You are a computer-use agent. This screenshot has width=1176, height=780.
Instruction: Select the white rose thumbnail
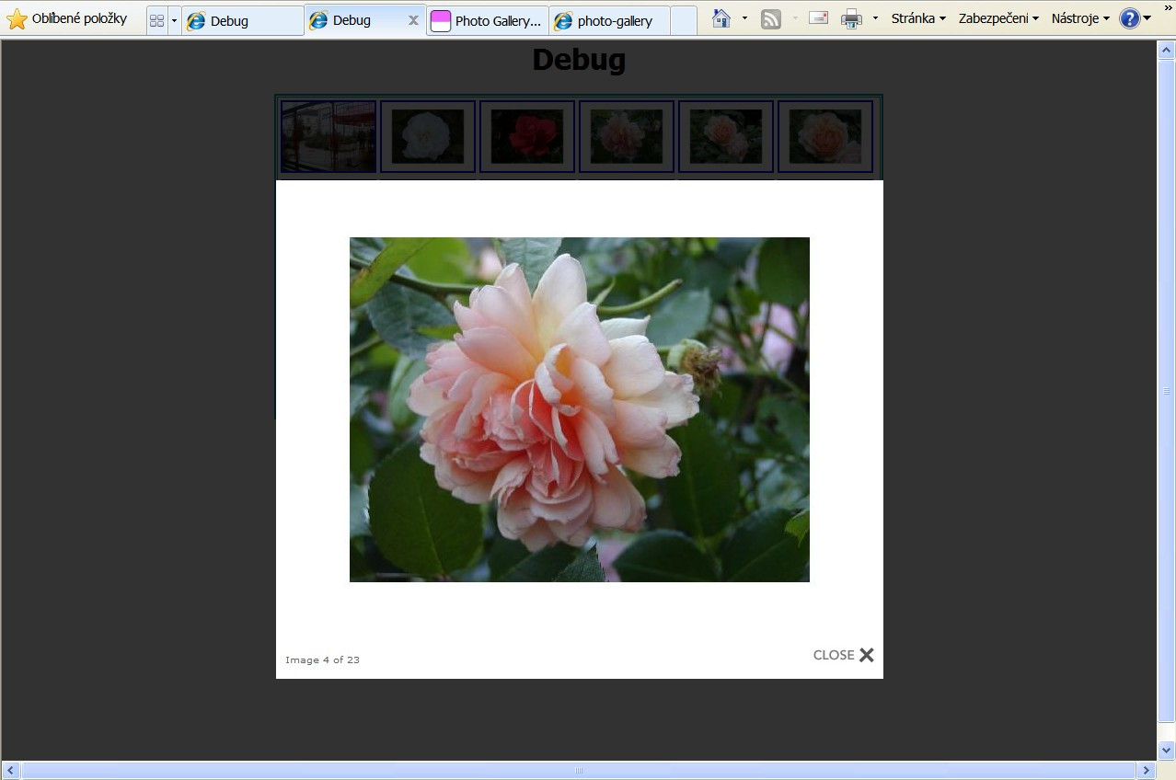(428, 137)
